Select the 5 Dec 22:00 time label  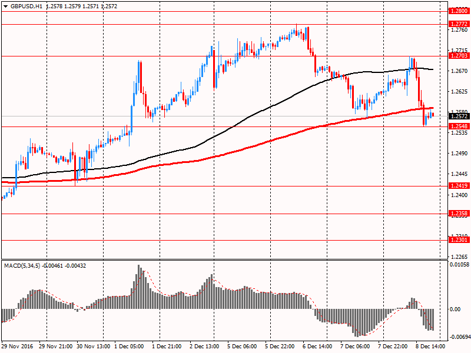point(280,347)
